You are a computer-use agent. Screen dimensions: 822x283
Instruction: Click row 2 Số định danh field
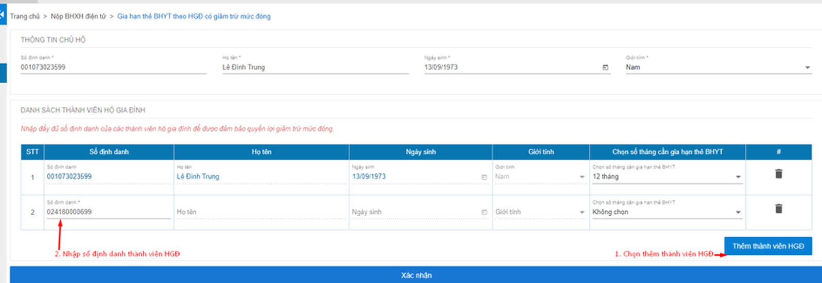click(x=108, y=212)
